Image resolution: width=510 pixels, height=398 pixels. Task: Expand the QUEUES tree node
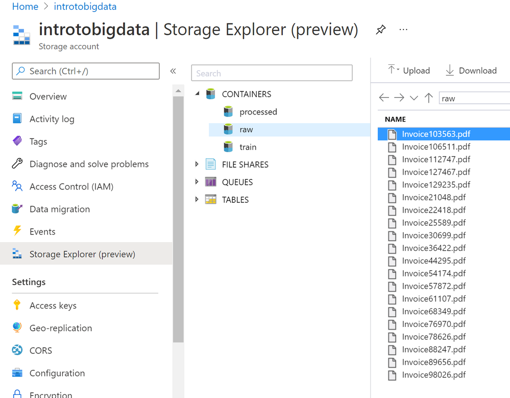click(x=197, y=182)
